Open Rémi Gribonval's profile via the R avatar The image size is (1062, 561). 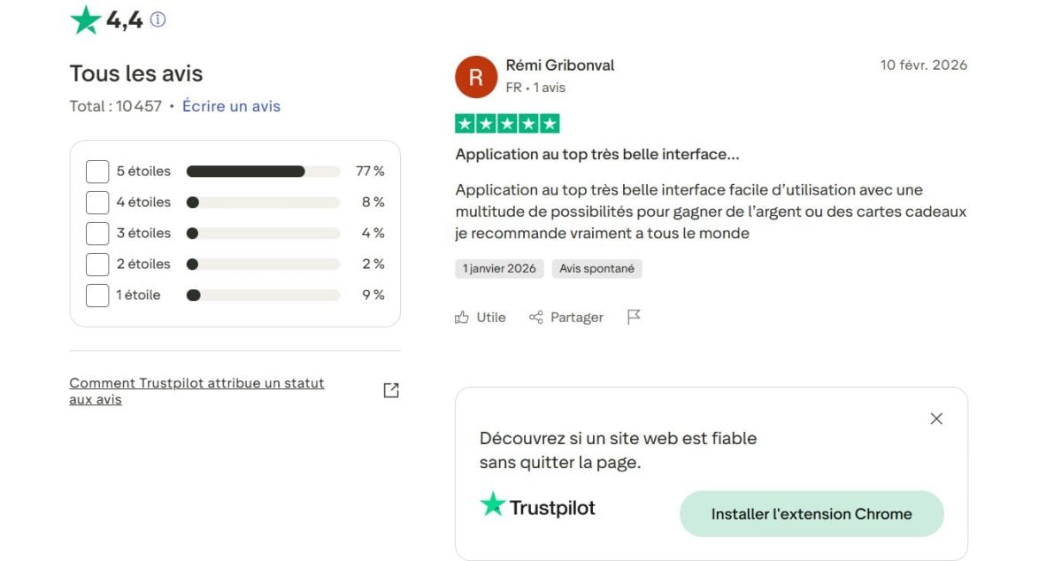[476, 76]
